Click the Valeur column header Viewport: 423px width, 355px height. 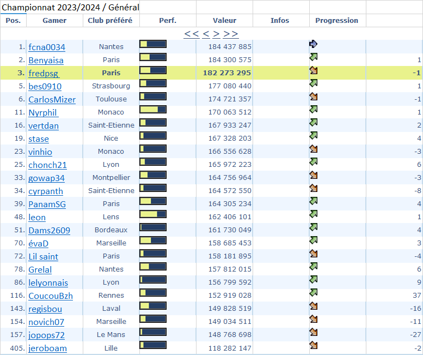[x=224, y=21]
